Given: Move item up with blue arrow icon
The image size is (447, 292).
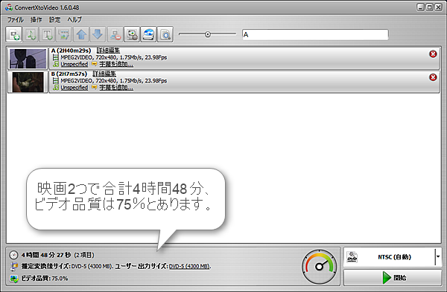Looking at the screenshot, I should pyautogui.click(x=81, y=35).
